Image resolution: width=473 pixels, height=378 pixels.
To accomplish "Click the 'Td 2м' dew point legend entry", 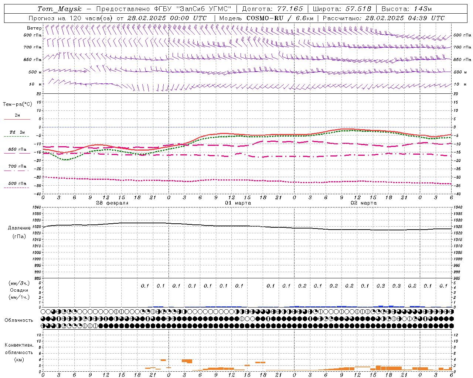I will point(17,132).
